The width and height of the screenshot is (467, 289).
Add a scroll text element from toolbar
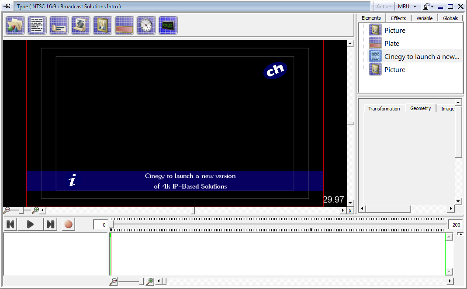pos(81,26)
